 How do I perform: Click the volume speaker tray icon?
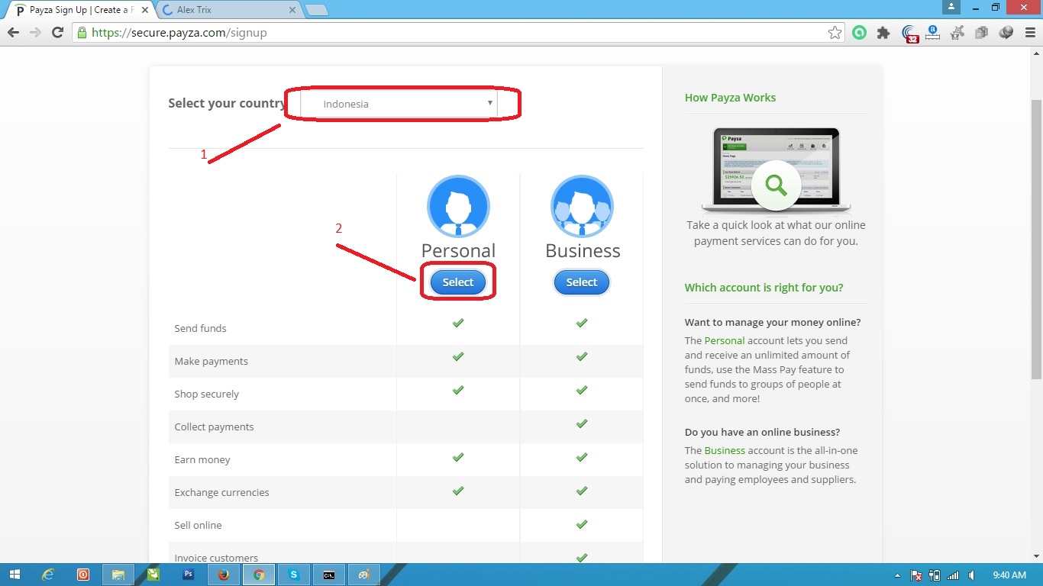click(x=971, y=575)
